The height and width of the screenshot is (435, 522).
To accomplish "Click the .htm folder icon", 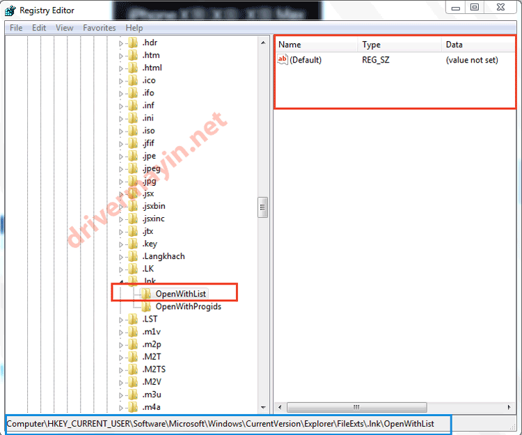I will click(x=133, y=55).
